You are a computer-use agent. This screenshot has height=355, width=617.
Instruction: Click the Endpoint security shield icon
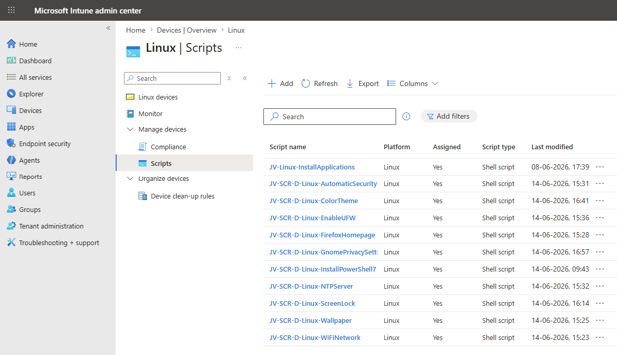(x=11, y=143)
